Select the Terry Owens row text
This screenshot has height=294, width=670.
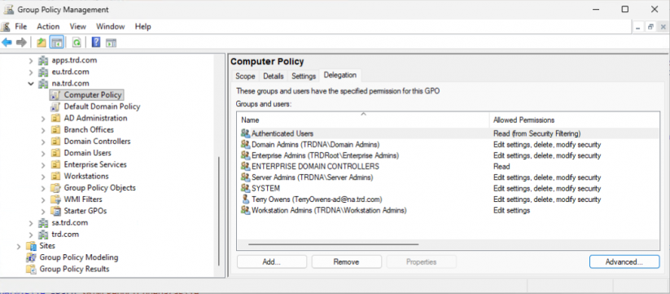pyautogui.click(x=317, y=200)
